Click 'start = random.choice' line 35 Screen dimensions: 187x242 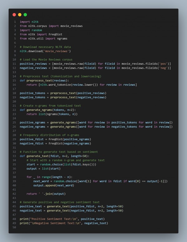click(x=61, y=164)
